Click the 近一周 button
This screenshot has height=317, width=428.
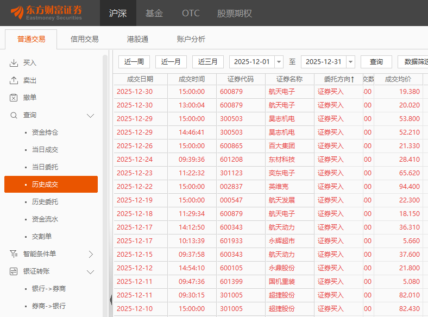coord(134,62)
